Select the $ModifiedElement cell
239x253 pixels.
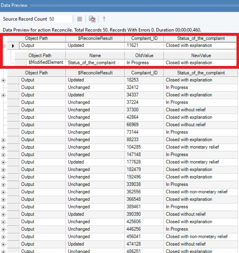(x=46, y=62)
